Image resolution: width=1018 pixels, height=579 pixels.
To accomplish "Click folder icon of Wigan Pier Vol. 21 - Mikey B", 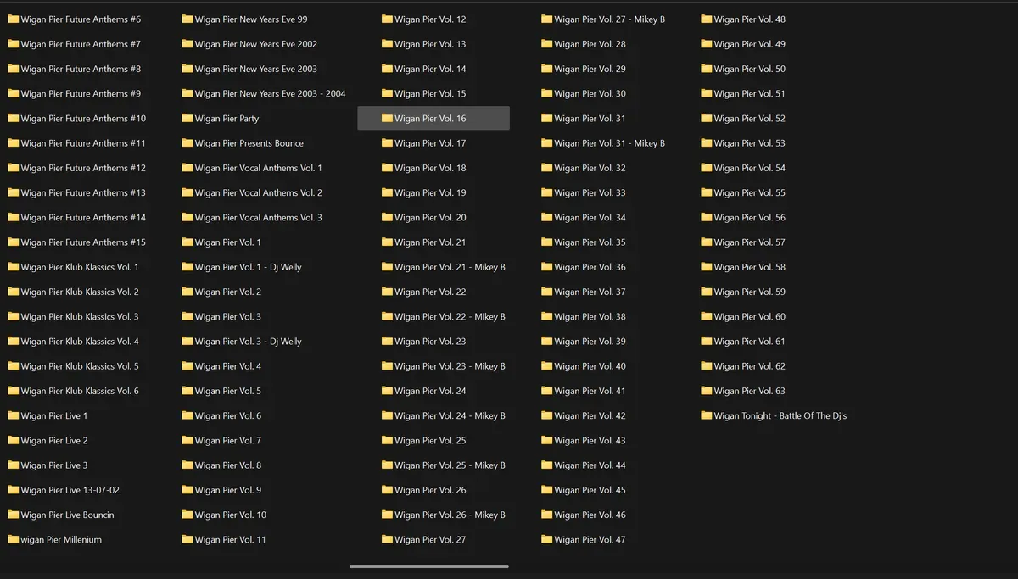I will tap(387, 266).
